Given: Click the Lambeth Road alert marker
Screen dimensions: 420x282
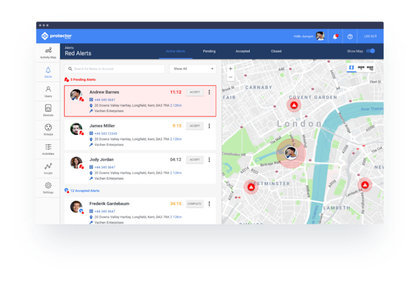Looking at the screenshot, I should coord(365,185).
